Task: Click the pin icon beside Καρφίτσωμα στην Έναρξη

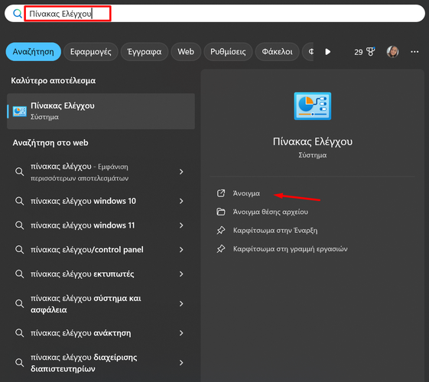Action: (221, 231)
